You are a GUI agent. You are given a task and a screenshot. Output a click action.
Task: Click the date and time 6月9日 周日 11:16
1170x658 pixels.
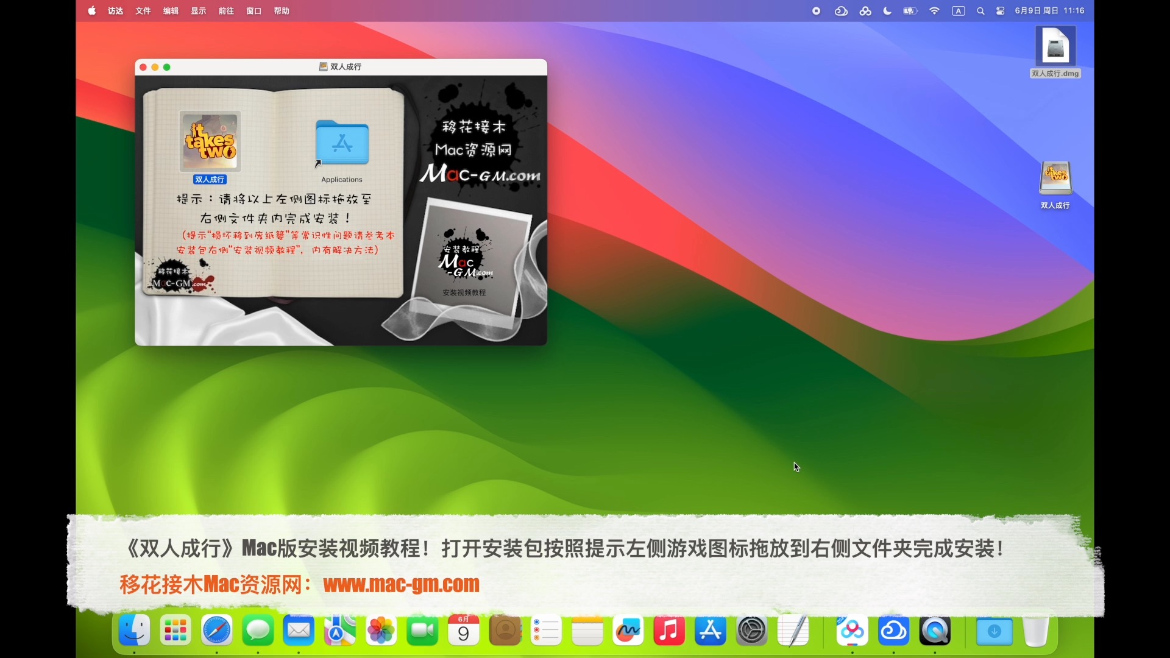1050,11
